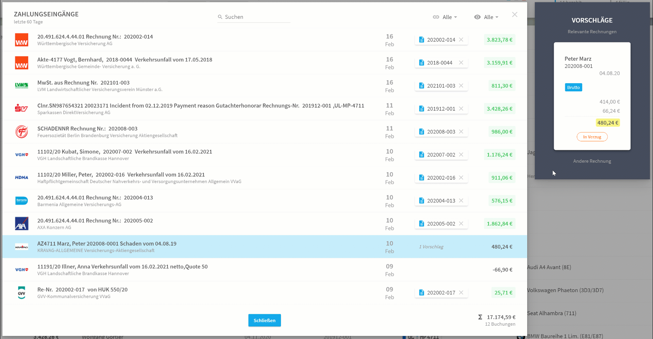Click the Württembergische W&W logo in the first row

click(22, 40)
